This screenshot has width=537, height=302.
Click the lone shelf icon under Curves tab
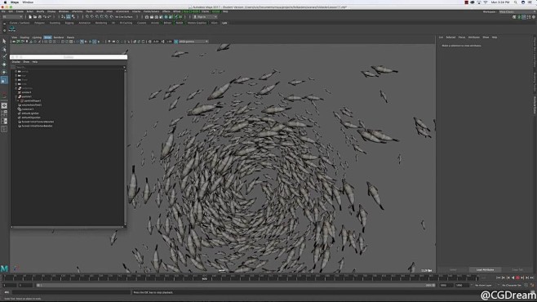[x=12, y=29]
